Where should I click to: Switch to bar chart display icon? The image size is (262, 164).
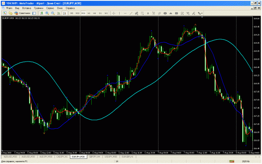[x=42, y=13]
